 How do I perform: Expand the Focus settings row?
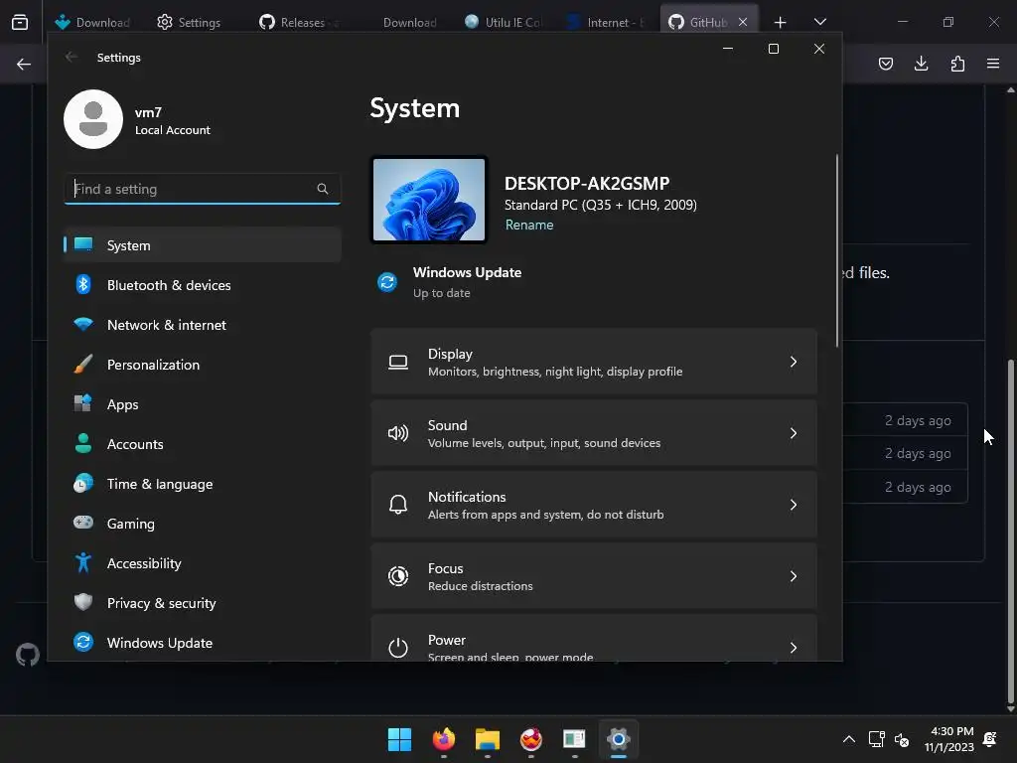594,576
